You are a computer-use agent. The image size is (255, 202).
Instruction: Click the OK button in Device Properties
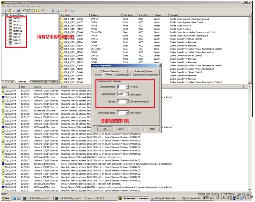tap(105, 129)
